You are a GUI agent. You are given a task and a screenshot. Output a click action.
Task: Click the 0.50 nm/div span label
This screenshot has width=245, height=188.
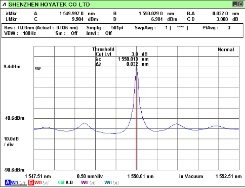90,176
